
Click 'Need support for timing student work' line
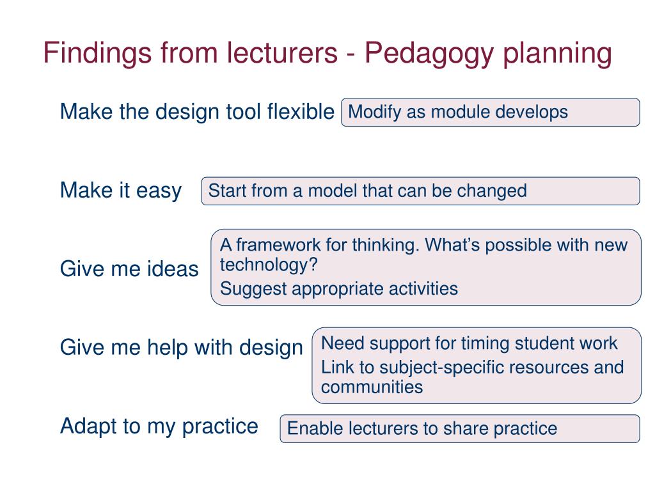coord(469,343)
